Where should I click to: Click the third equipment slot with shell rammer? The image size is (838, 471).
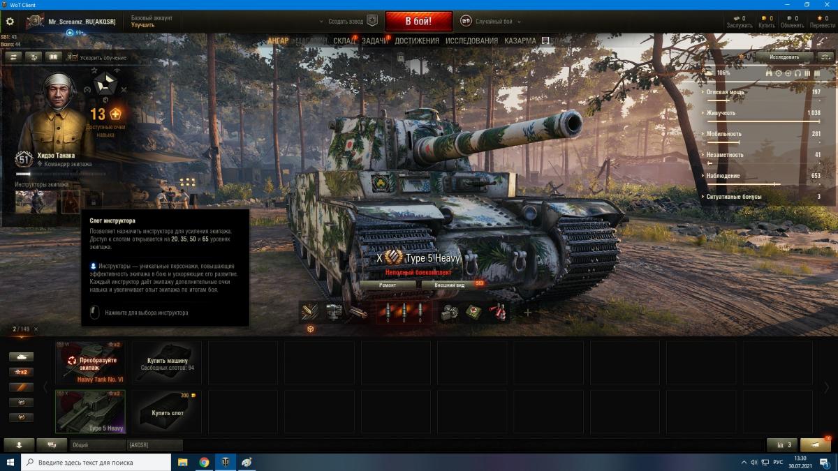click(x=358, y=312)
